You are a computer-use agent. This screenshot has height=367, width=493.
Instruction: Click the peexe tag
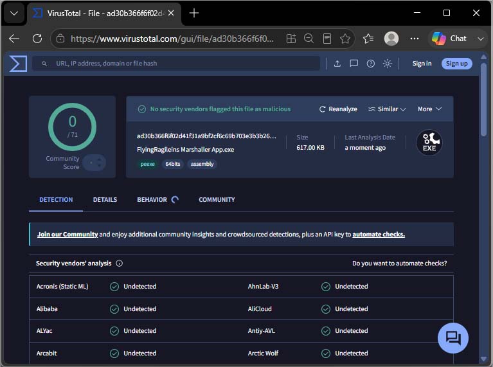tap(147, 164)
